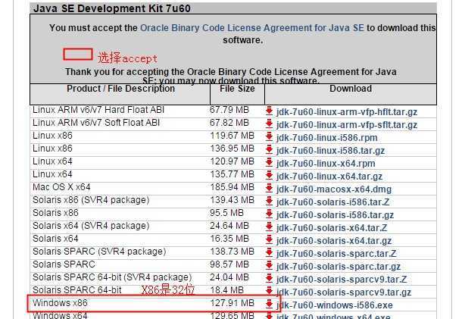The height and width of the screenshot is (319, 462).
Task: Select the 67.79 MB file size cell
Action: (229, 110)
